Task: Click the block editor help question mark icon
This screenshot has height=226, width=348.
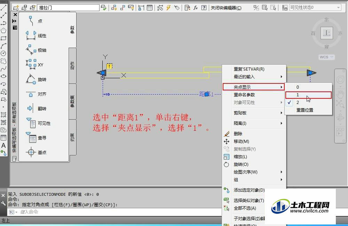Action: tap(204, 8)
